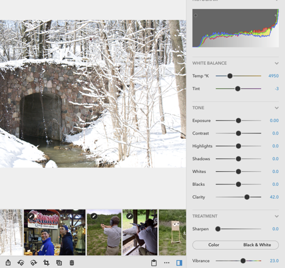Click the pencil badge on the pistol shooter thumbnail
The height and width of the screenshot is (268, 285).
[94, 216]
